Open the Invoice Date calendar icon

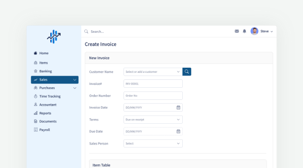pos(179,107)
